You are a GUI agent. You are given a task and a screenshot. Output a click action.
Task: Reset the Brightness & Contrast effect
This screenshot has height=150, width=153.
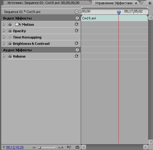[x=76, y=43]
